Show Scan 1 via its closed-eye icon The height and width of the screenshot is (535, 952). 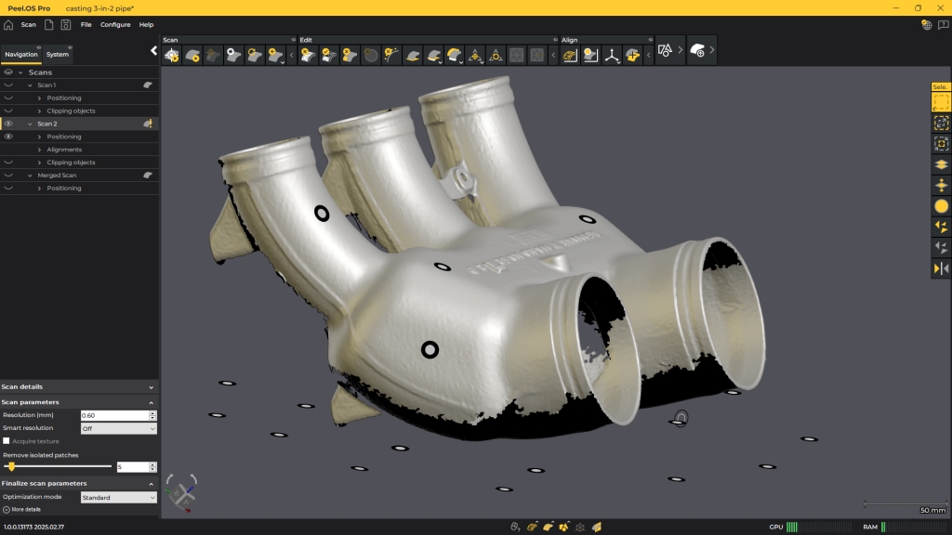pos(8,85)
